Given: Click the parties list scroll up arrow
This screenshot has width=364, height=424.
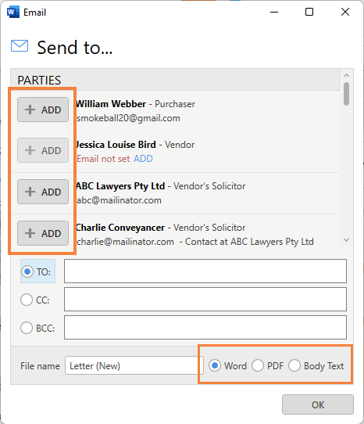Looking at the screenshot, I should (347, 75).
